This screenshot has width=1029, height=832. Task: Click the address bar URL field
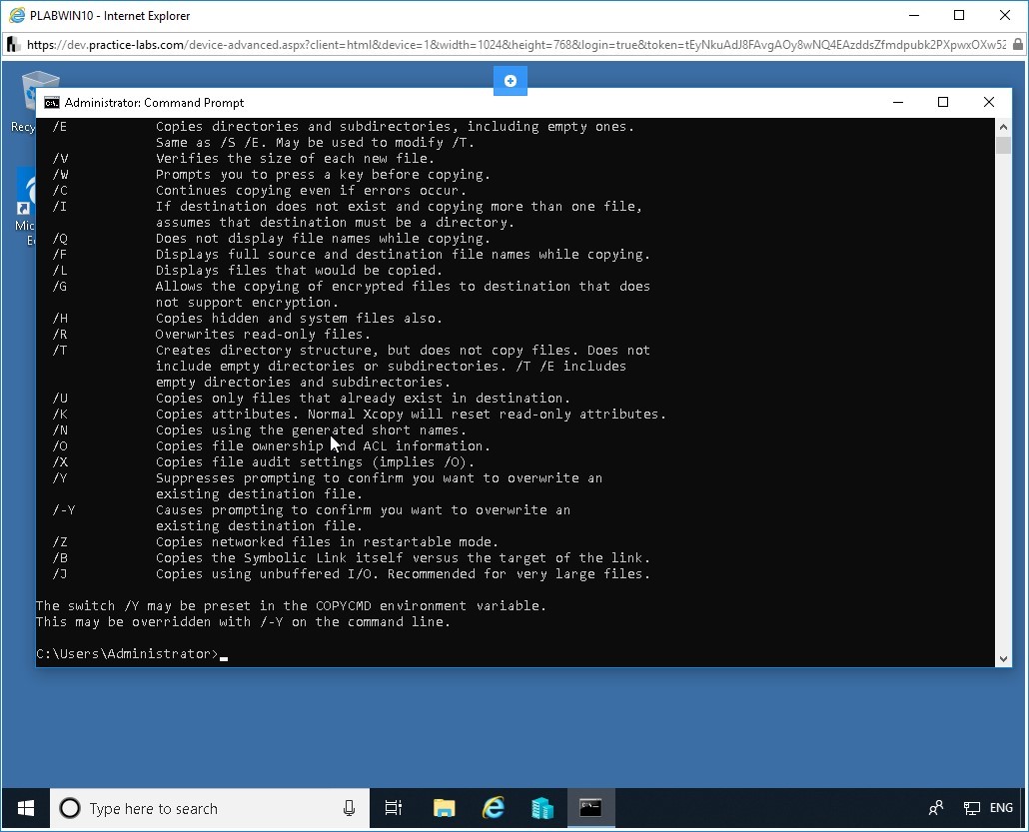coord(515,45)
